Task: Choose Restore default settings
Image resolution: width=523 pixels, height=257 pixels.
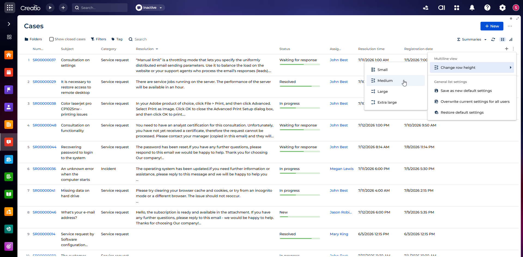Action: point(472,112)
